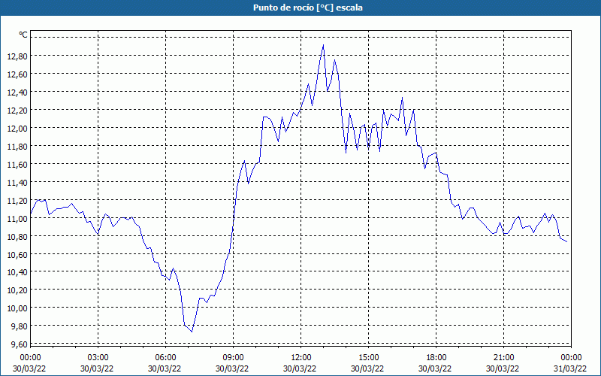This screenshot has width=601, height=376.
Task: Click the 10,80 y-axis label
Action: point(17,237)
